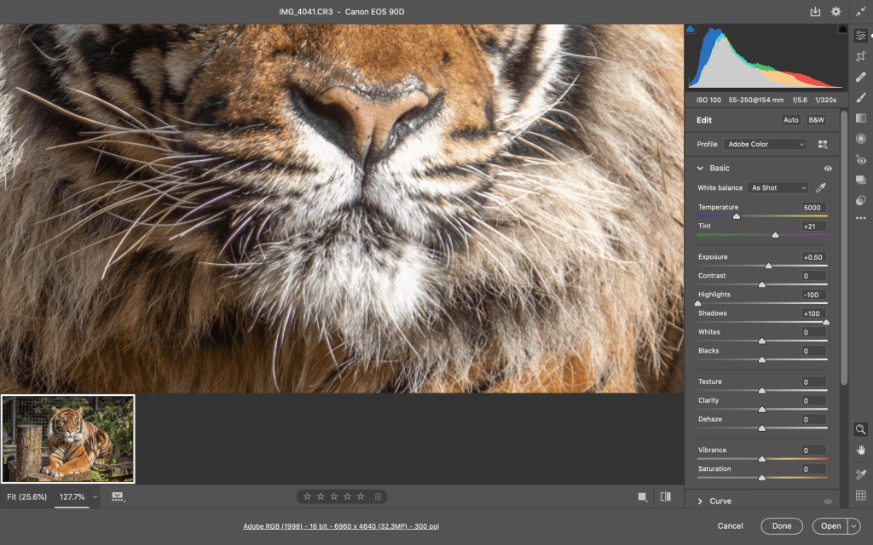This screenshot has width=873, height=545.
Task: Pick the White Balance eyedropper tool
Action: 822,187
